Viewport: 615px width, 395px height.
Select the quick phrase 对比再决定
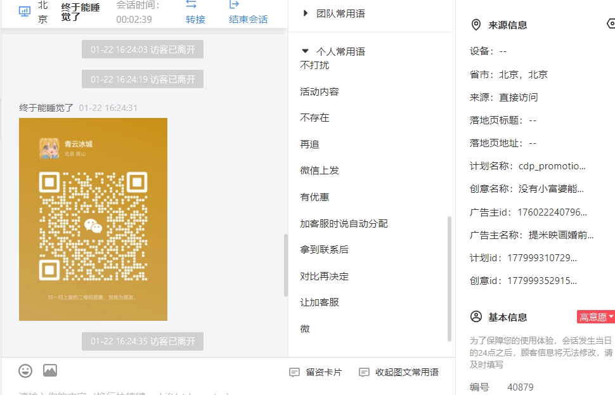pyautogui.click(x=325, y=276)
